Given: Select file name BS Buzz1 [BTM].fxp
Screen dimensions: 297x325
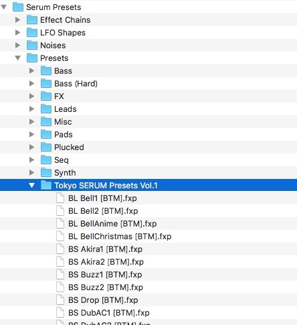Looking at the screenshot, I should [105, 275].
